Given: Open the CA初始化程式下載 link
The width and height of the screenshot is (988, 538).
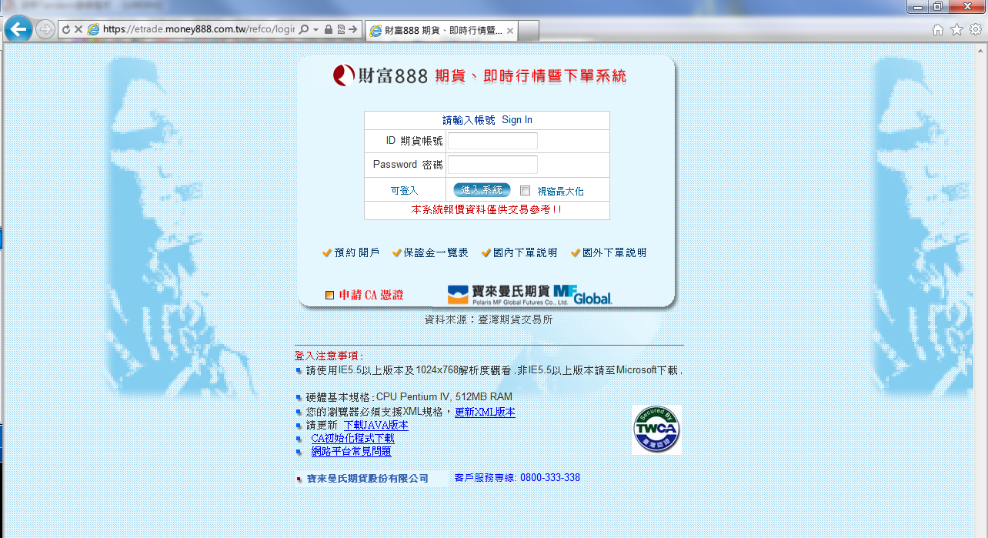Looking at the screenshot, I should point(352,438).
